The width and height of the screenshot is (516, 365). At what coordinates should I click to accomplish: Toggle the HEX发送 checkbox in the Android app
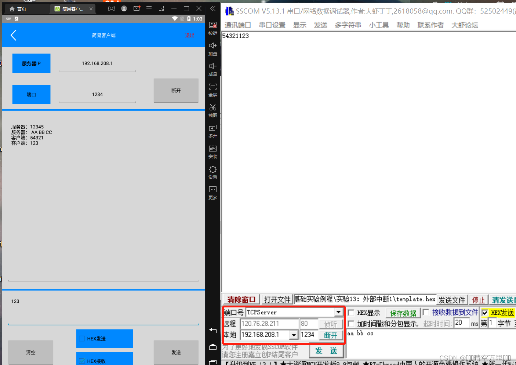pos(82,339)
